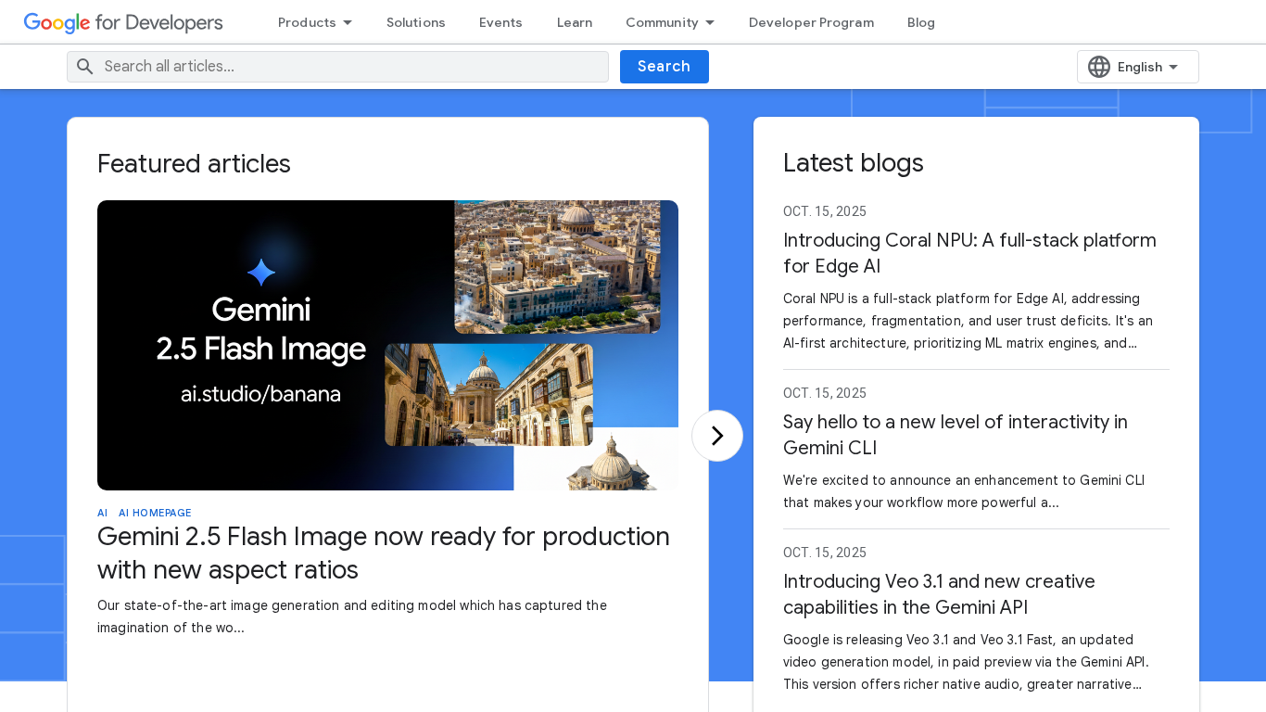Screen dimensions: 1266x712
Task: Open the Solutions menu item
Action: 415,22
